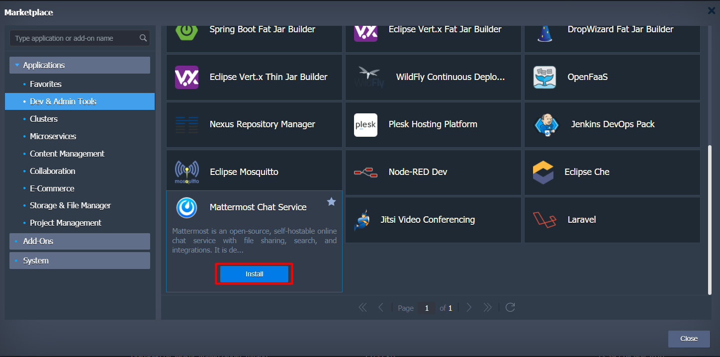Screen dimensions: 720x357
Task: Click the Plesk logo icon
Action: (x=365, y=125)
